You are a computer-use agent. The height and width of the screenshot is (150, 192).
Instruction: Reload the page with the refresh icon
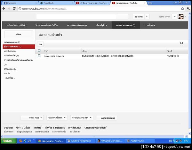(x=14, y=9)
